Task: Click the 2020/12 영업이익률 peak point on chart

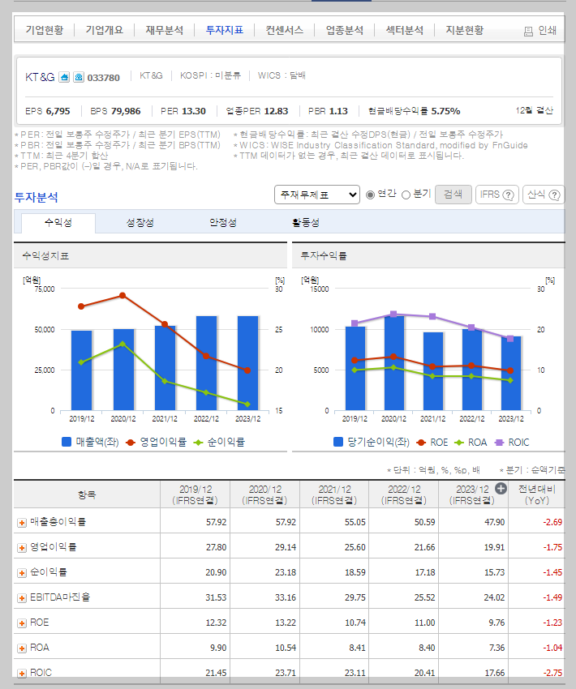Action: (123, 295)
